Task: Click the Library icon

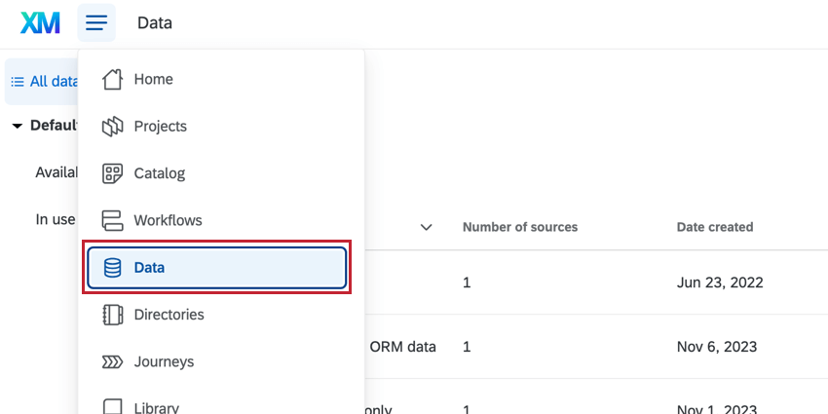Action: coord(113,406)
